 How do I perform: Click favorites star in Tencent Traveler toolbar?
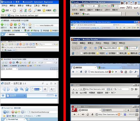coord(21,63)
